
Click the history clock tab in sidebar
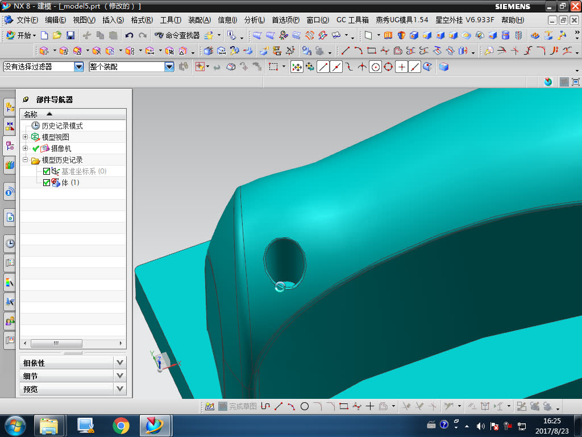click(10, 244)
